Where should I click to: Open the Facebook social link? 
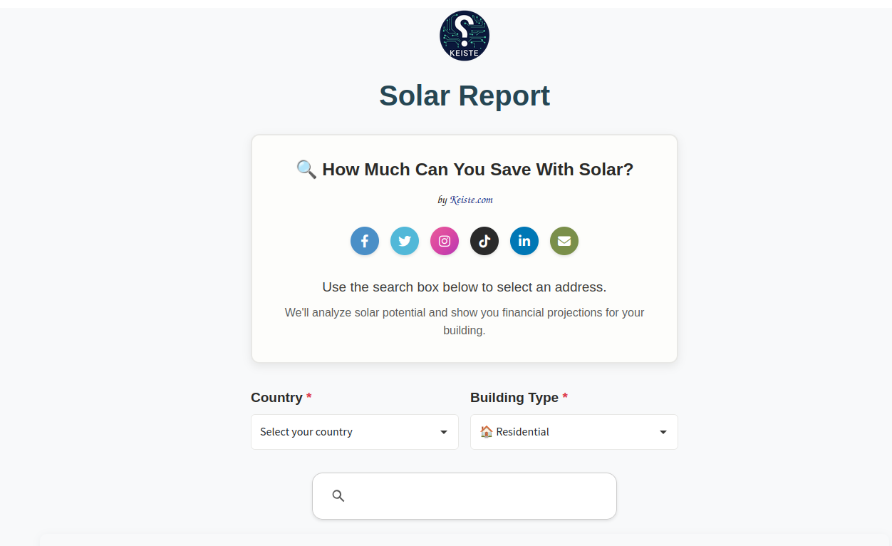click(365, 241)
